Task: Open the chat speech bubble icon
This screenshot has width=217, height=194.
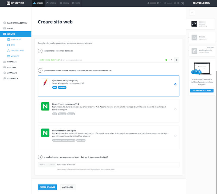Action: [x=158, y=3]
